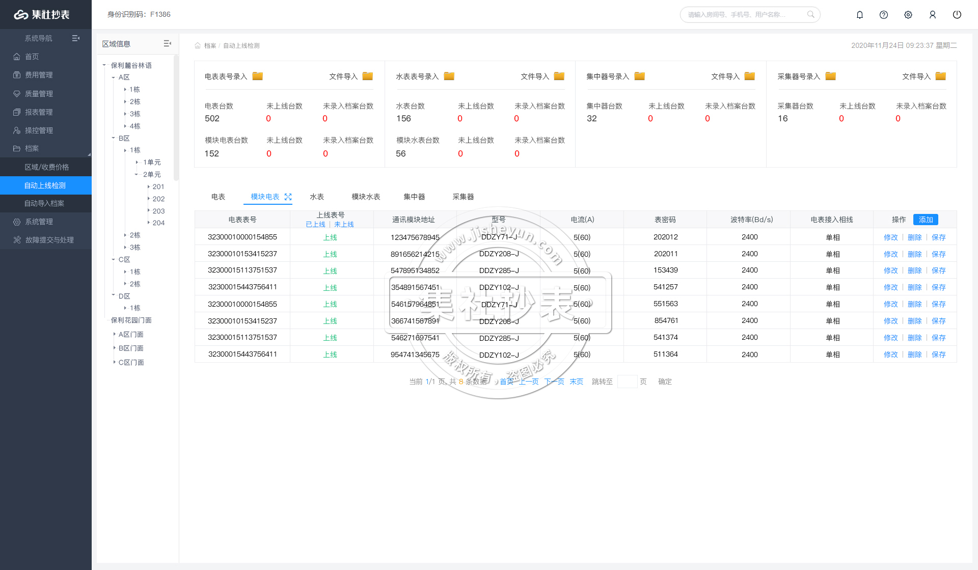
Task: Click 修改 for meter 32300010000154855 first row
Action: point(891,237)
